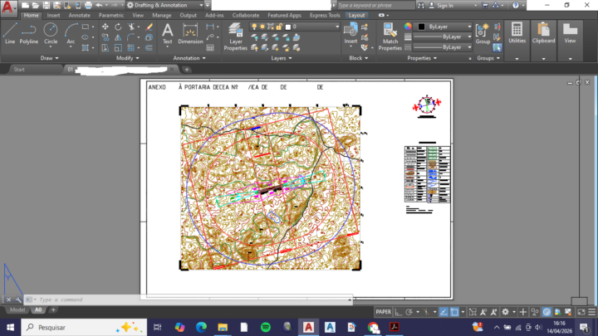Toggle the PAPER space button
The width and height of the screenshot is (598, 336).
pyautogui.click(x=383, y=312)
